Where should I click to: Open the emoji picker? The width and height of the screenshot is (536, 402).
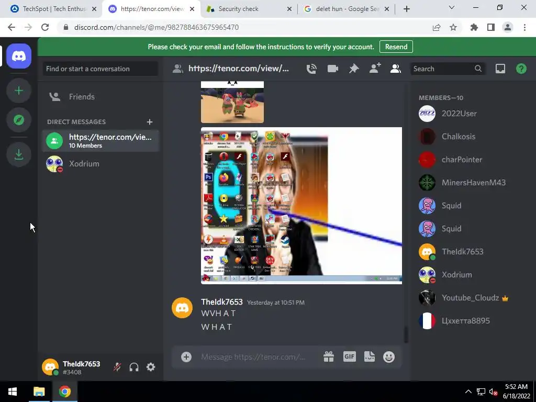point(389,357)
